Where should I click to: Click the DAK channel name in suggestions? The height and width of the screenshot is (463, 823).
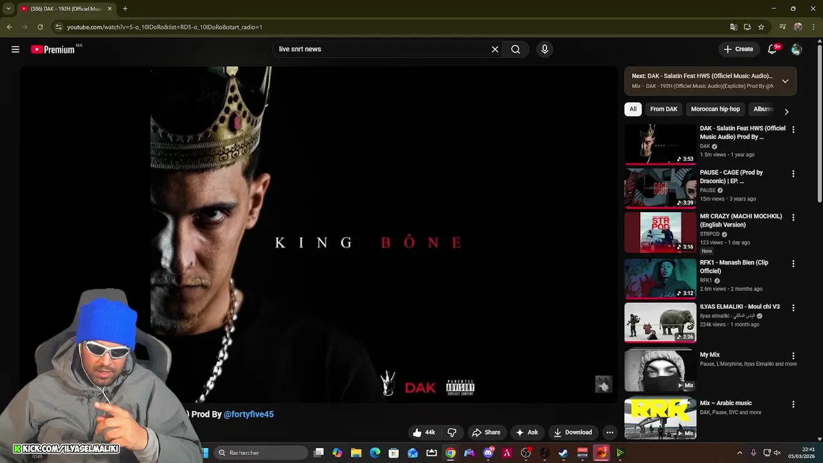click(x=705, y=146)
